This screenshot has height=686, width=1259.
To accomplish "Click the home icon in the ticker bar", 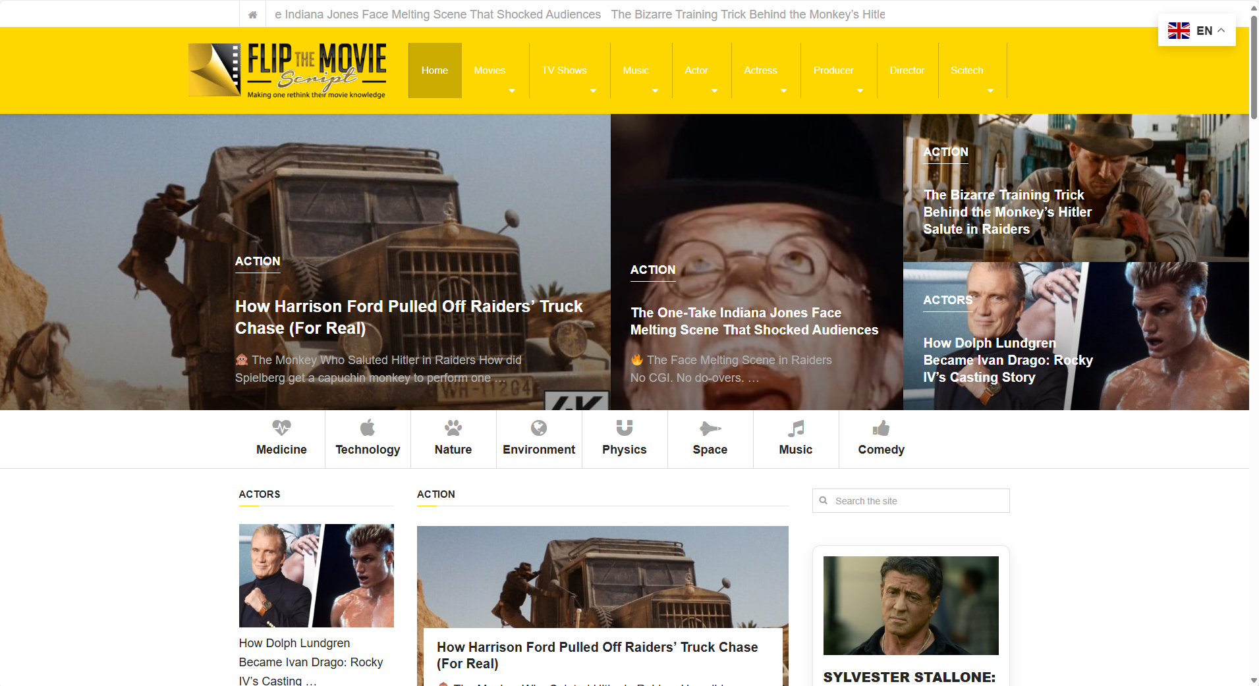I will tap(252, 14).
